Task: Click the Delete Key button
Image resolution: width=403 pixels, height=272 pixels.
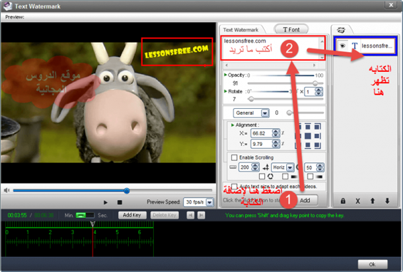Action: pos(165,215)
